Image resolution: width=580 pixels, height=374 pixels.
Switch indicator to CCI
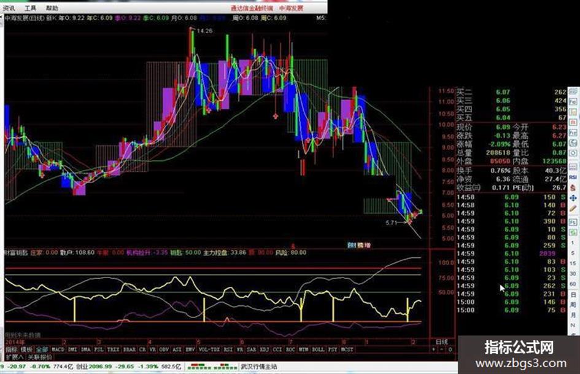point(277,349)
